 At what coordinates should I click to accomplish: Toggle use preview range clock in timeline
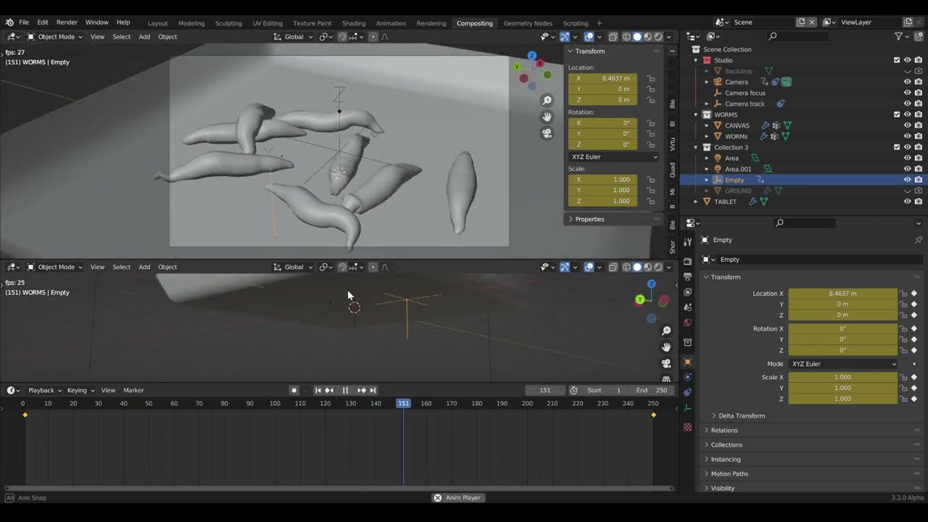[x=573, y=390]
